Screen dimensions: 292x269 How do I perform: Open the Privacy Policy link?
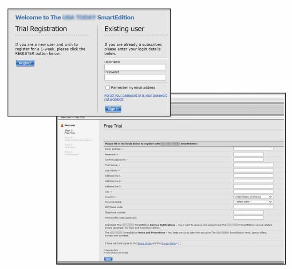coord(169,243)
